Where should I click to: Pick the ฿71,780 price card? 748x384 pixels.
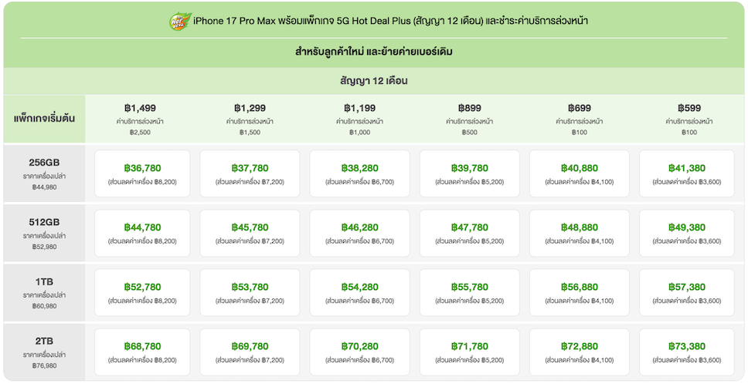pyautogui.click(x=469, y=352)
